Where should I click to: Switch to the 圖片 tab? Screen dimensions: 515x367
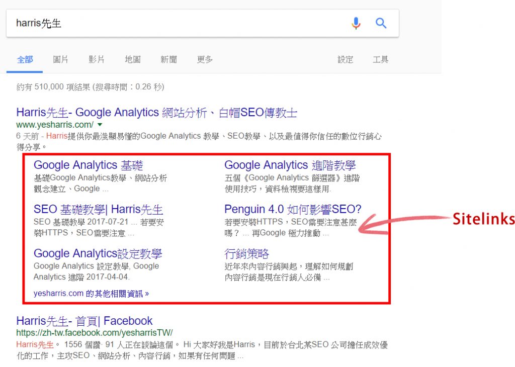(61, 59)
